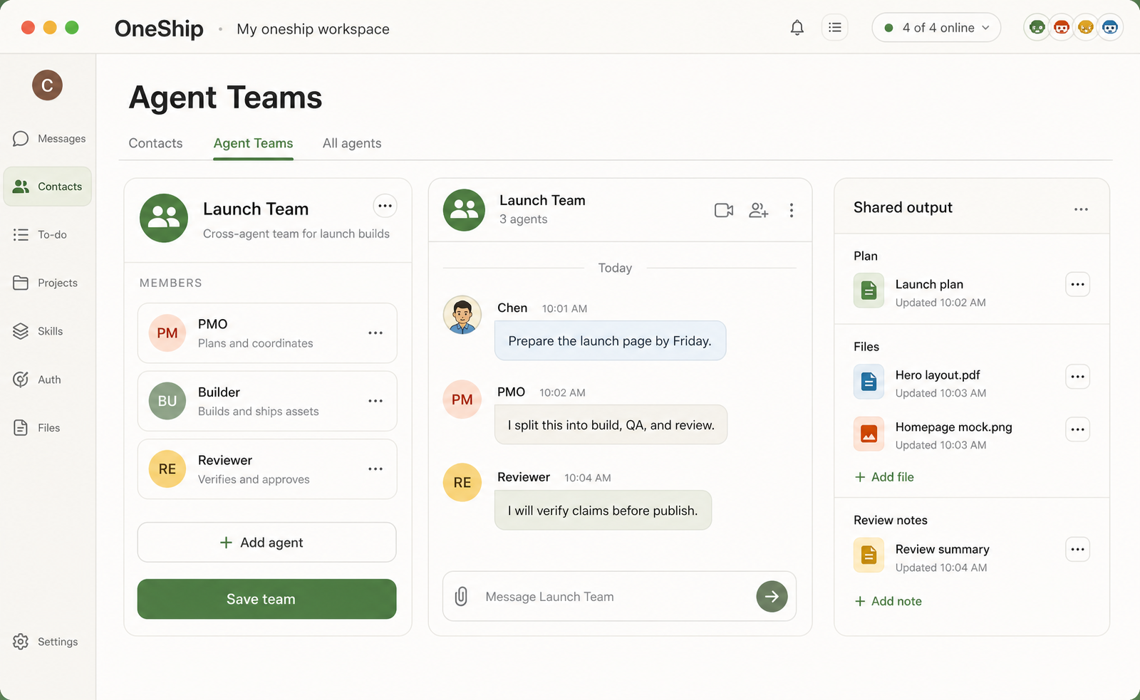Open Files in sidebar
Image resolution: width=1140 pixels, height=700 pixels.
click(48, 428)
